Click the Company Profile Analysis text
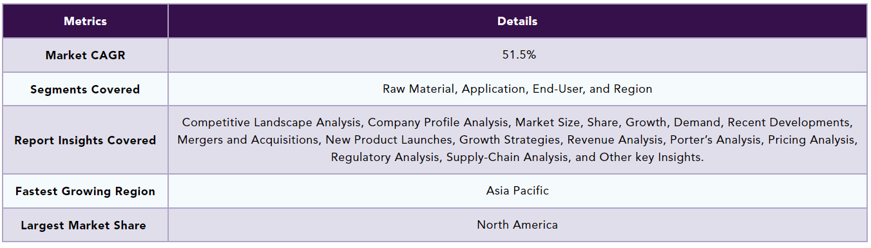Viewport: 871px width, 248px height. pos(438,122)
